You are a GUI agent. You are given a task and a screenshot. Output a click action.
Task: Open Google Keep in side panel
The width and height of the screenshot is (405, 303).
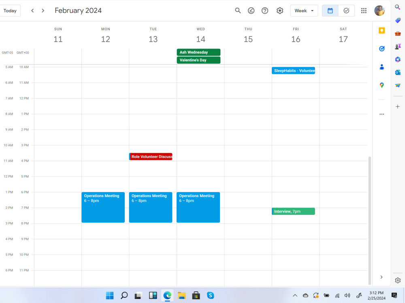pyautogui.click(x=382, y=31)
